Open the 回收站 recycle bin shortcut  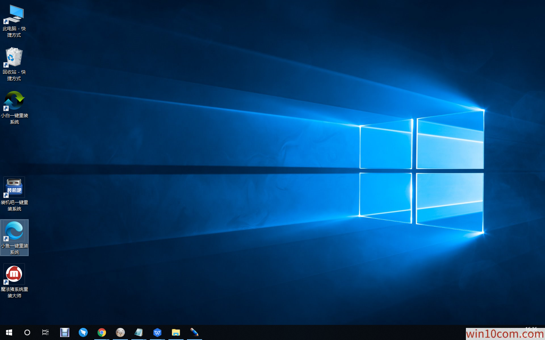coord(14,64)
